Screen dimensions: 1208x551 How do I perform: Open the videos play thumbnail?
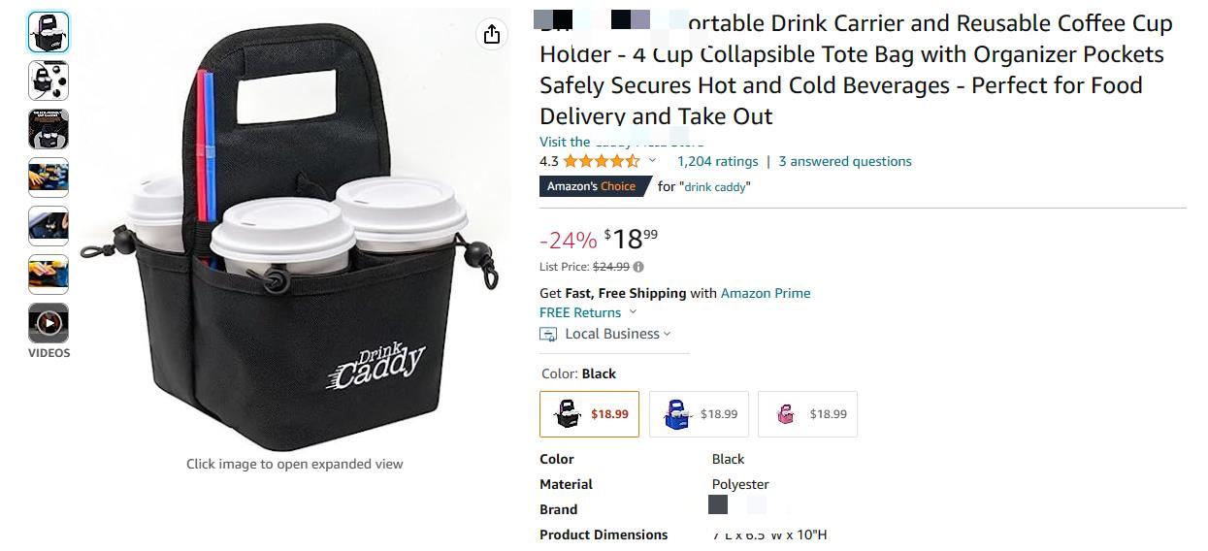tap(49, 323)
